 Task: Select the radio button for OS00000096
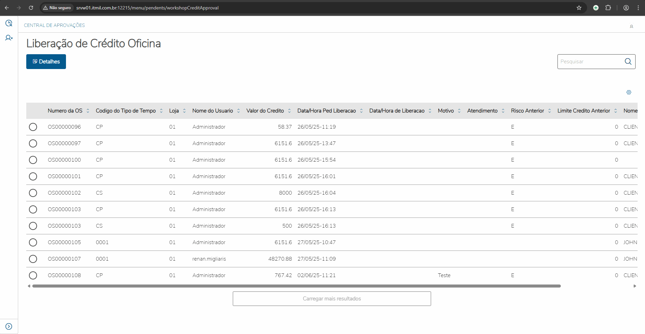tap(33, 127)
